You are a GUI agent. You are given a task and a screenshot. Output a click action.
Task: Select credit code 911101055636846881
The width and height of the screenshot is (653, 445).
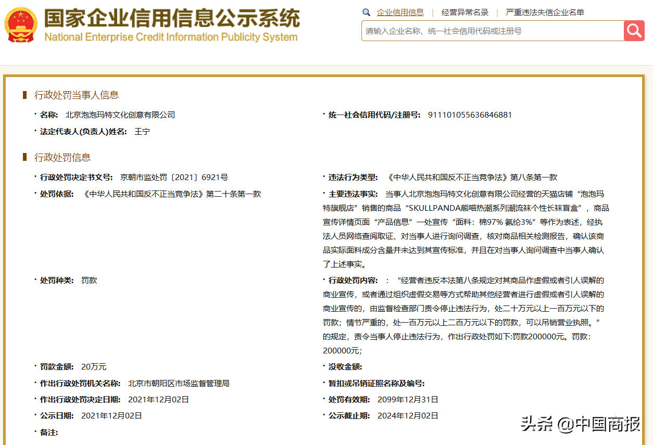470,115
